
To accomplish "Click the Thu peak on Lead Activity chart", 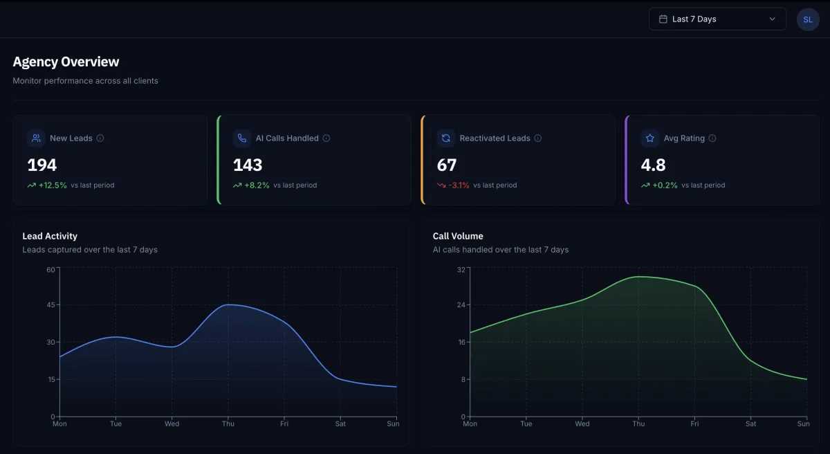I will [x=228, y=305].
